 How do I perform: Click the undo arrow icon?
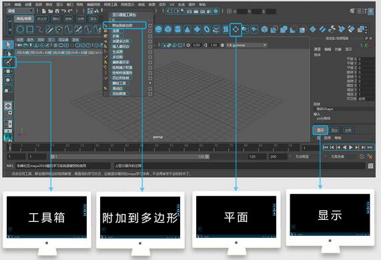click(63, 11)
